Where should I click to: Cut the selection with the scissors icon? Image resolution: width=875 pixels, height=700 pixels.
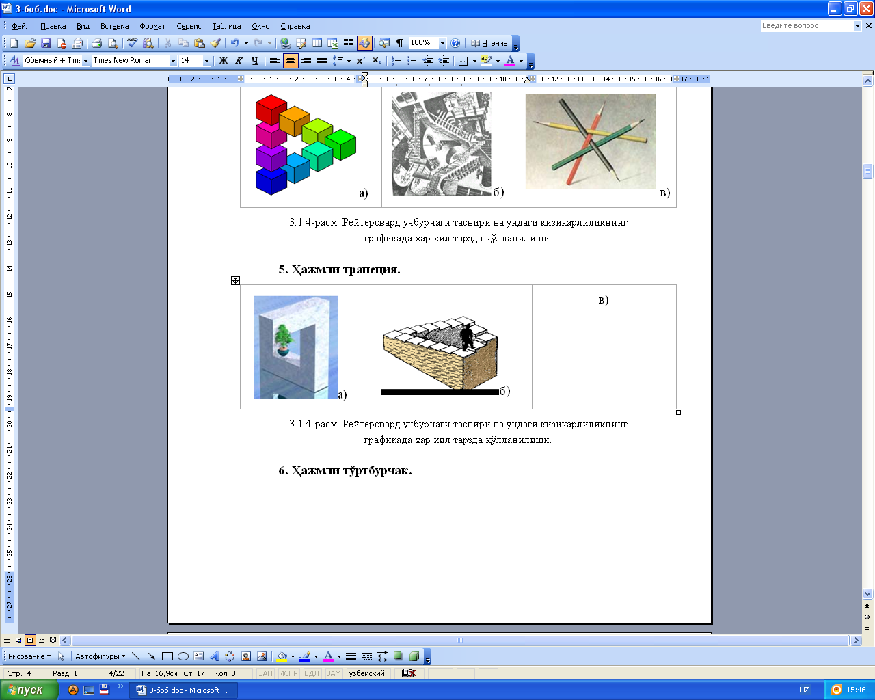coord(167,43)
